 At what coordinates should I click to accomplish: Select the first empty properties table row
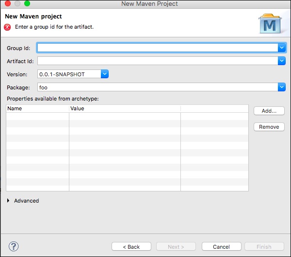127,116
